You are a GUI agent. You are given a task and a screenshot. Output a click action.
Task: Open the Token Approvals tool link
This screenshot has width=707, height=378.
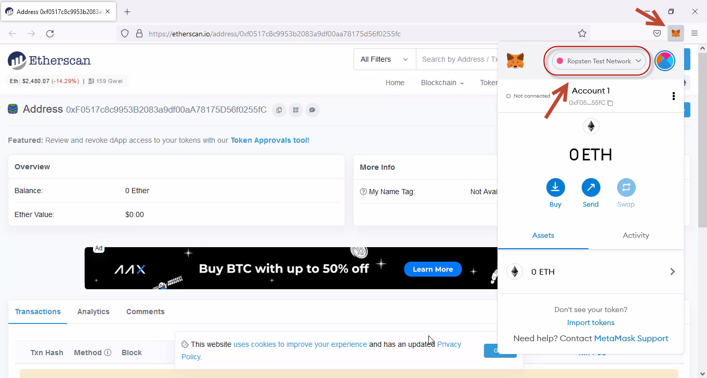pos(270,140)
